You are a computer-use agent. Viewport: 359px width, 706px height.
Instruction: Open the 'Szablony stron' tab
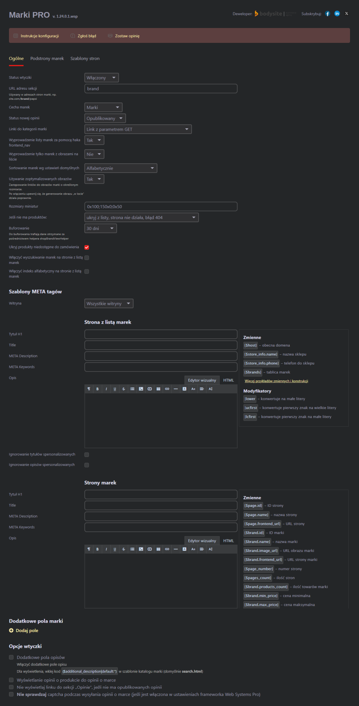(x=85, y=58)
